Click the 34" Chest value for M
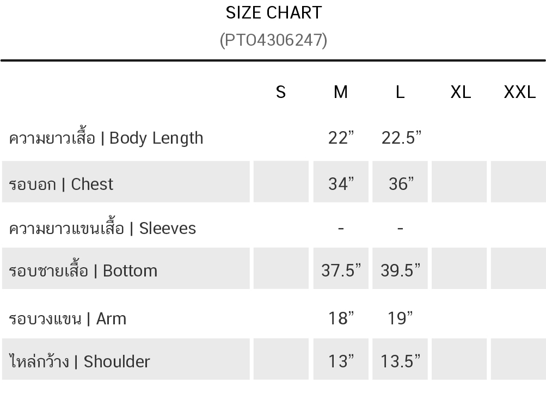Image resolution: width=546 pixels, height=406 pixels. point(341,184)
